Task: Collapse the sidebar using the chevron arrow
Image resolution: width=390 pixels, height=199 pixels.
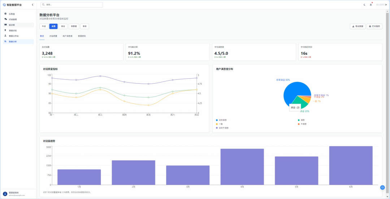Action: [32, 5]
